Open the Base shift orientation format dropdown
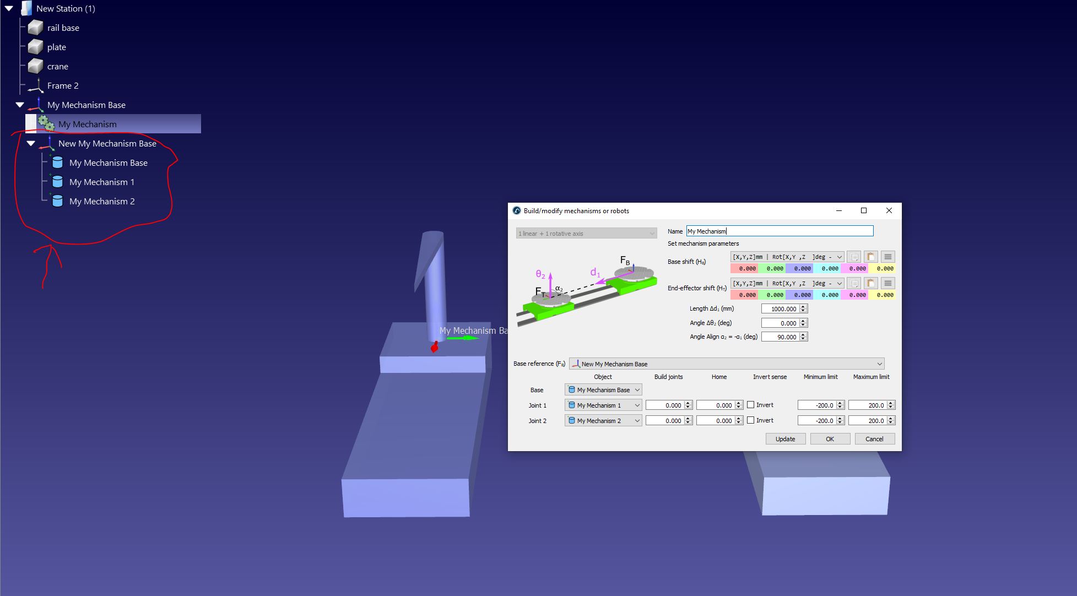Image resolution: width=1077 pixels, height=596 pixels. 787,257
